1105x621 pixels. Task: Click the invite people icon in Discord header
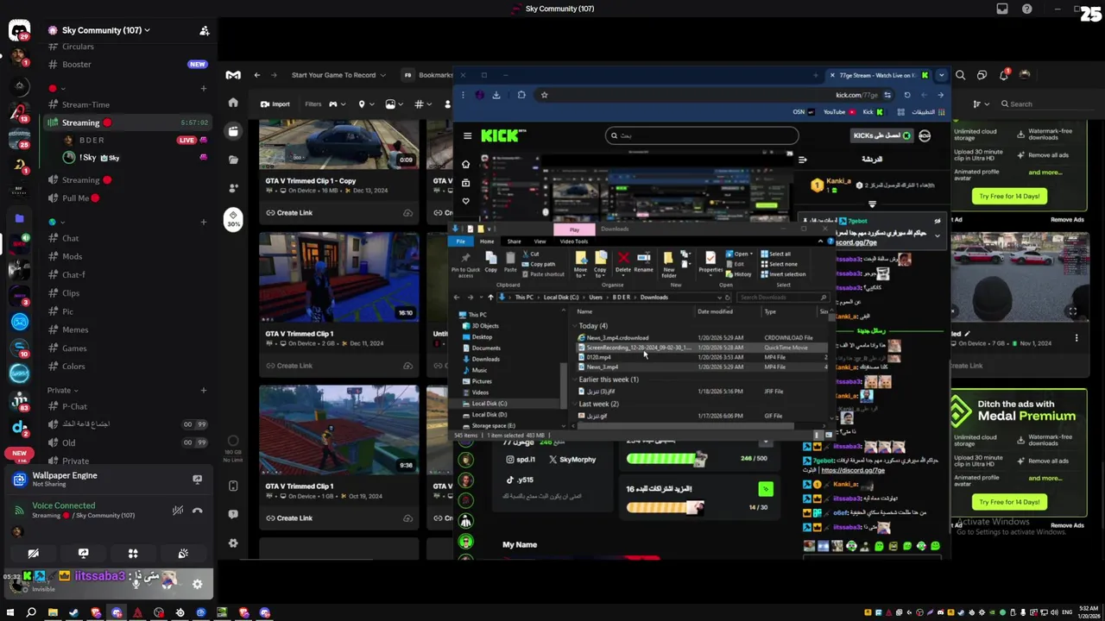[205, 31]
